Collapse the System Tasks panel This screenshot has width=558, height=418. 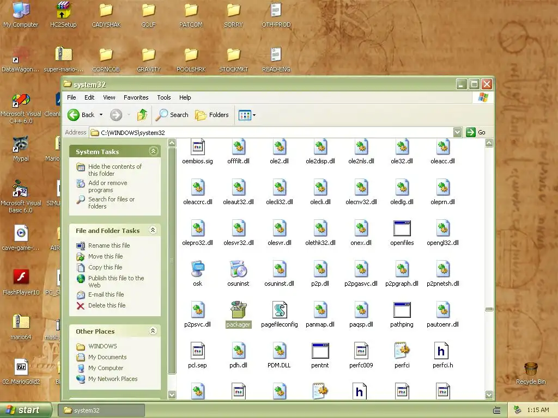coord(153,151)
